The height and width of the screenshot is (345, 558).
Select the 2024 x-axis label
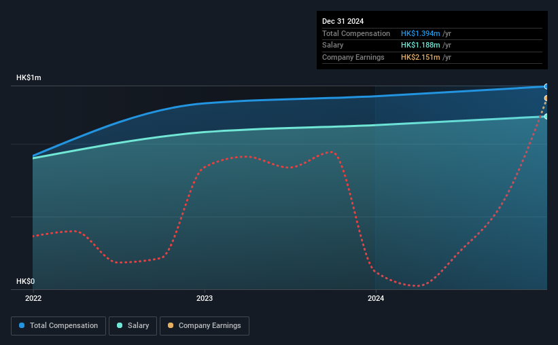point(376,298)
